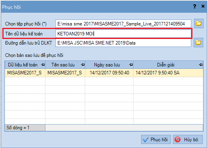Click the Phục hồi button

pos(156,140)
